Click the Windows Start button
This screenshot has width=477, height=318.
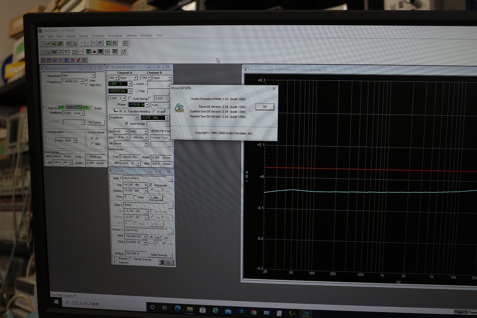point(56,302)
